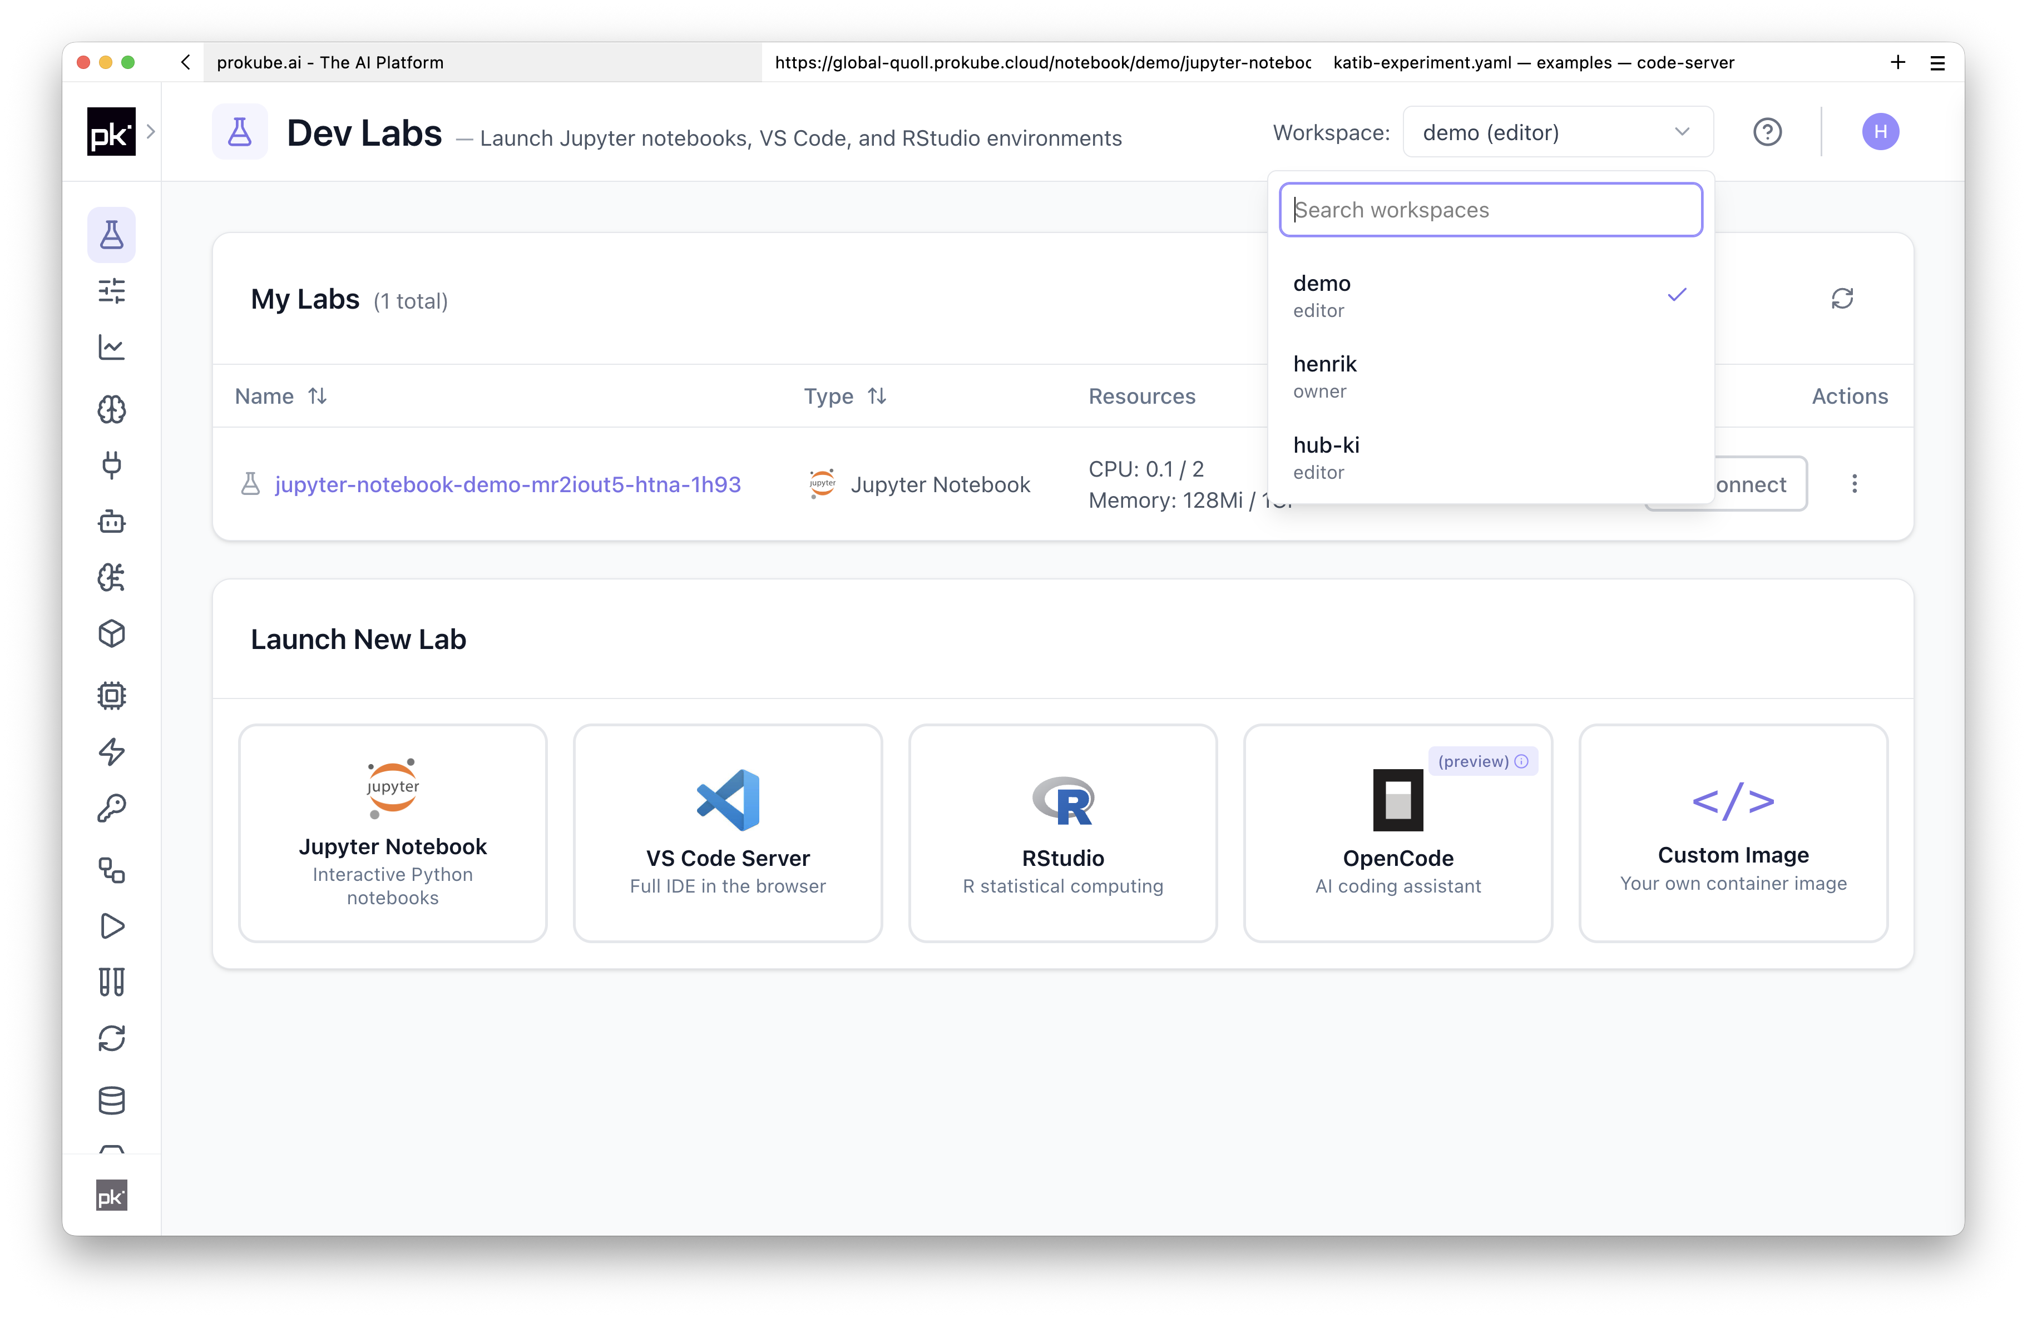
Task: Click the lightning bolt icon in sidebar
Action: [x=112, y=752]
